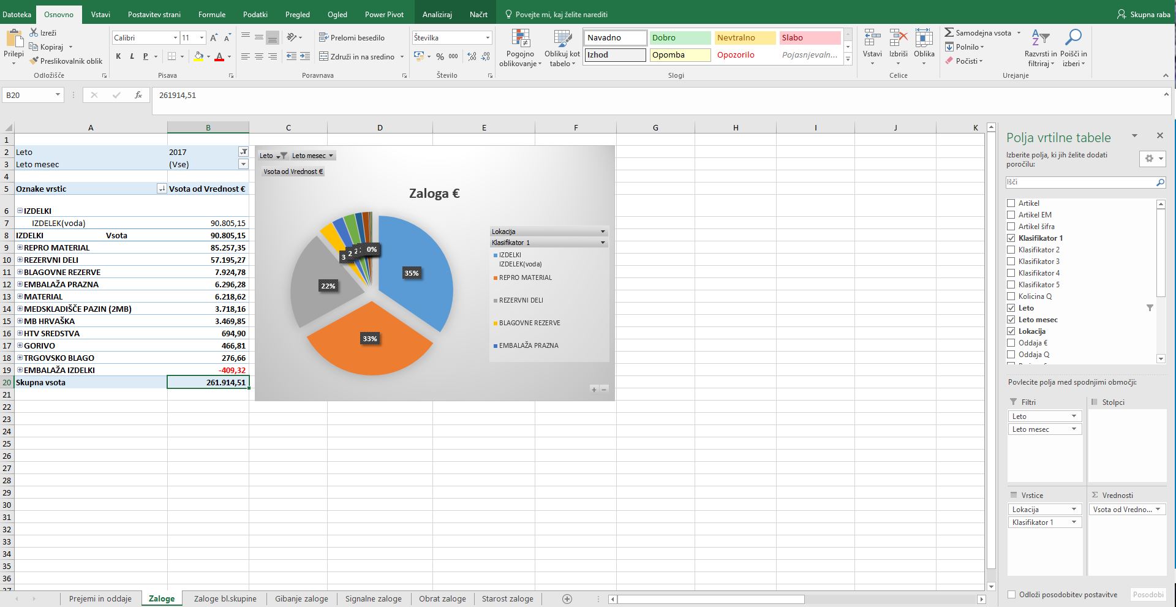
Task: Click the Oblikuj kot tabelo icon
Action: tap(562, 48)
